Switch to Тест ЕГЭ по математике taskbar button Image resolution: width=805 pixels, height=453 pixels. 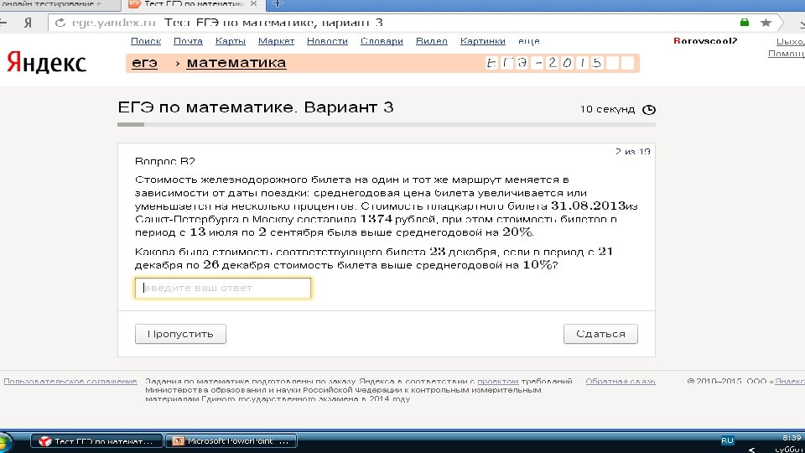coord(96,441)
